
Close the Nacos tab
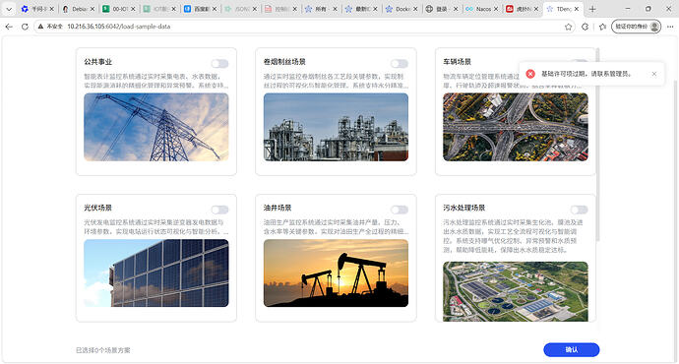[x=496, y=9]
